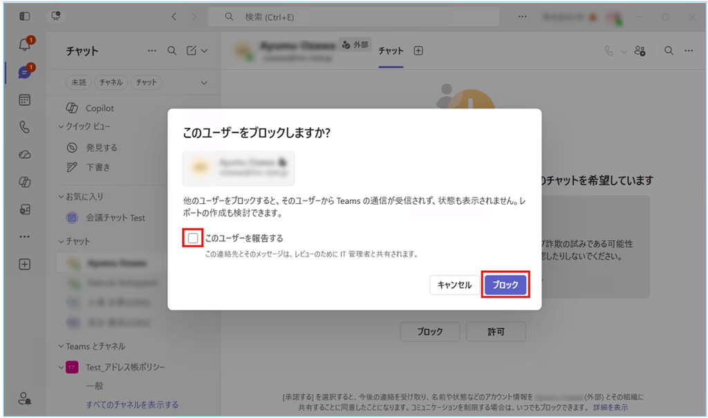The image size is (708, 418).
Task: Click the new chat compose icon
Action: pos(192,50)
